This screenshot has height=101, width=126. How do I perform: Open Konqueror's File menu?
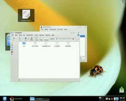(x=13, y=35)
